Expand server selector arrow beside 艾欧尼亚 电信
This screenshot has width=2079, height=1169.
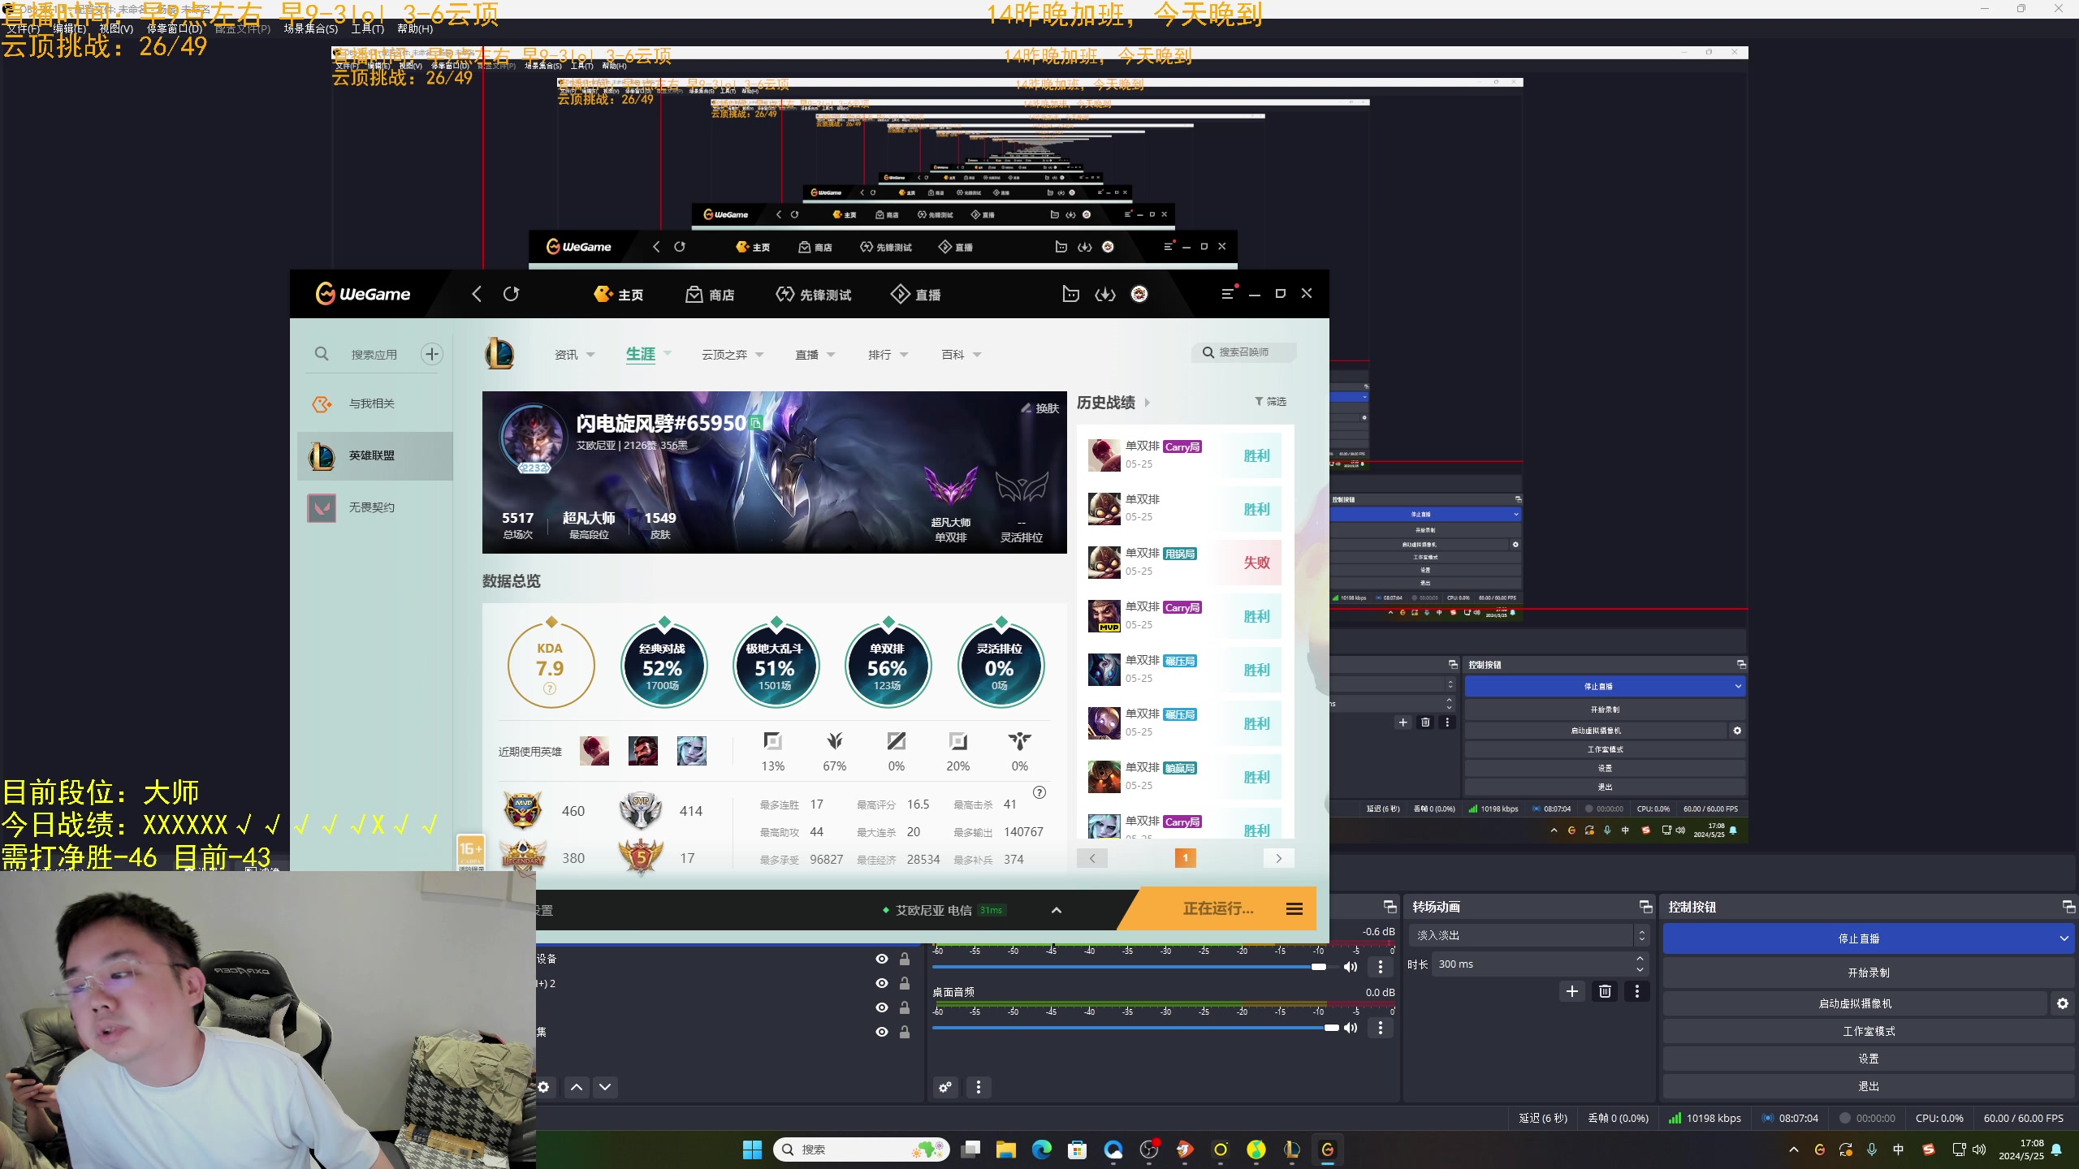pyautogui.click(x=1057, y=910)
